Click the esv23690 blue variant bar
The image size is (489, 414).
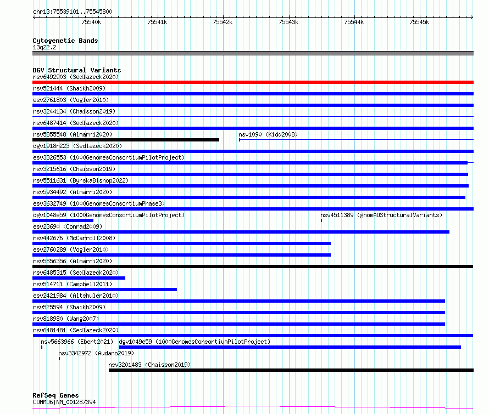pos(241,232)
